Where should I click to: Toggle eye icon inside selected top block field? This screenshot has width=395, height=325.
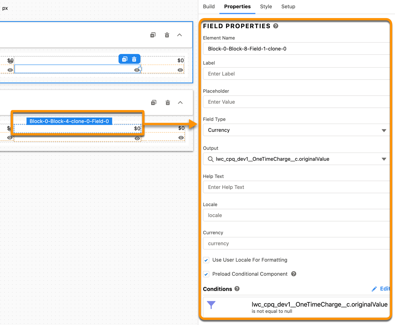click(x=137, y=70)
